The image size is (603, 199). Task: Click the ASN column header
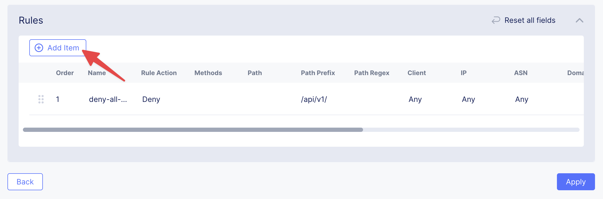(521, 73)
